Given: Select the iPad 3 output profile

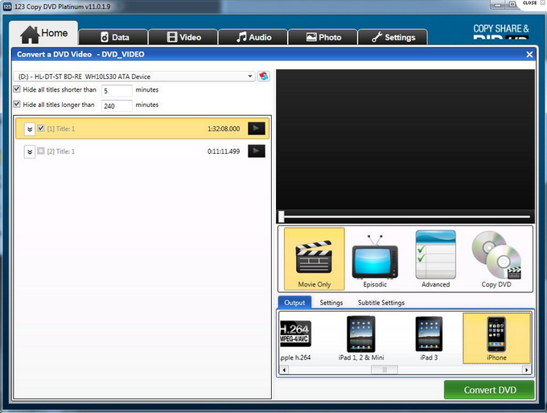Looking at the screenshot, I should coord(429,338).
